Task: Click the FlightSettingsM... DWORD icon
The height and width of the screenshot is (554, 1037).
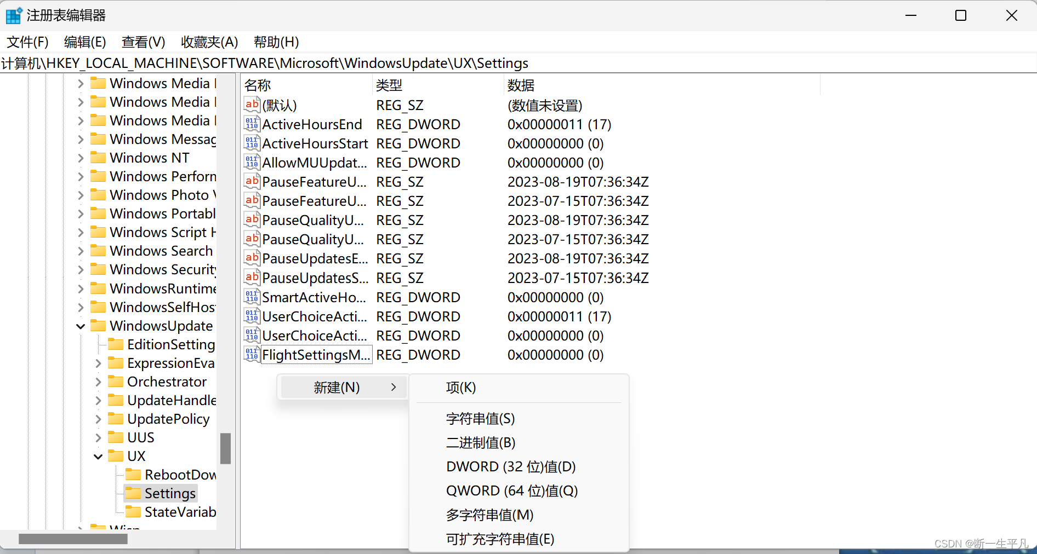Action: point(252,354)
